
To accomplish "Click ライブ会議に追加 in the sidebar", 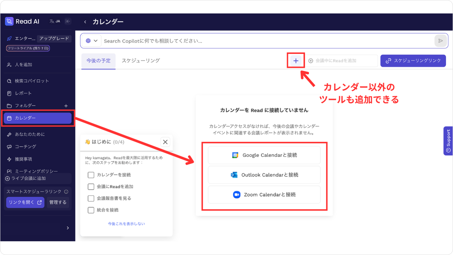I will point(38,178).
